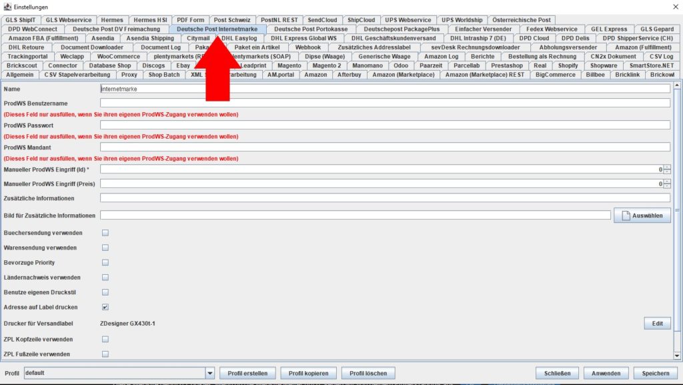Enable ZPL Fußzeile verwenden checkbox
683x385 pixels.
pyautogui.click(x=105, y=354)
